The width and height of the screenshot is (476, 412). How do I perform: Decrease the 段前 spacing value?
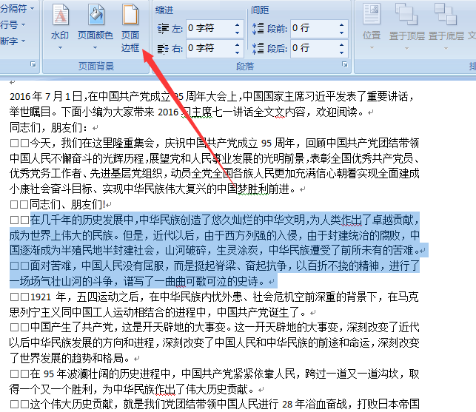pos(341,33)
